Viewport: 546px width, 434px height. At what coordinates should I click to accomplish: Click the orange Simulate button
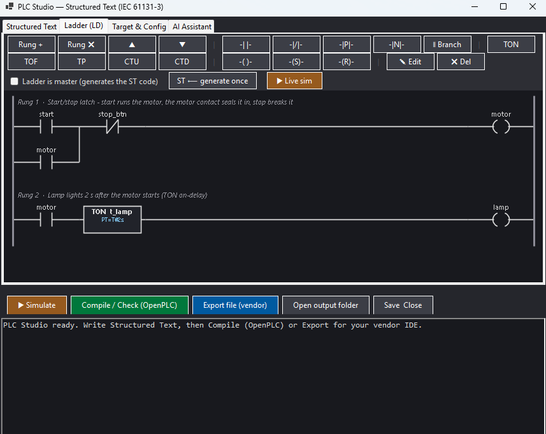[x=37, y=305]
